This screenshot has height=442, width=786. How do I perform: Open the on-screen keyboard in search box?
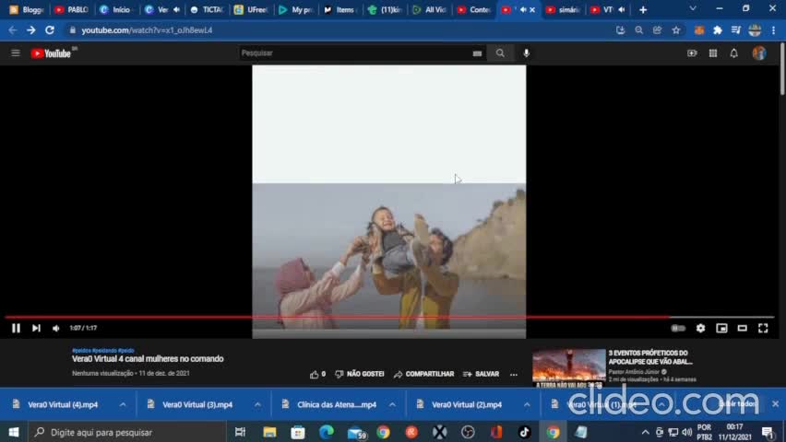point(477,53)
